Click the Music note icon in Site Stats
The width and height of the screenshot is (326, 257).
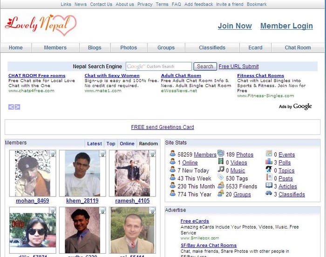click(221, 170)
